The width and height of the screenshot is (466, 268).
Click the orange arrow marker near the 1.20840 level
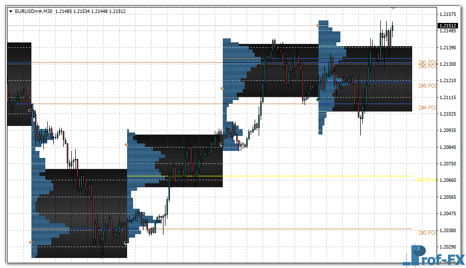click(126, 144)
